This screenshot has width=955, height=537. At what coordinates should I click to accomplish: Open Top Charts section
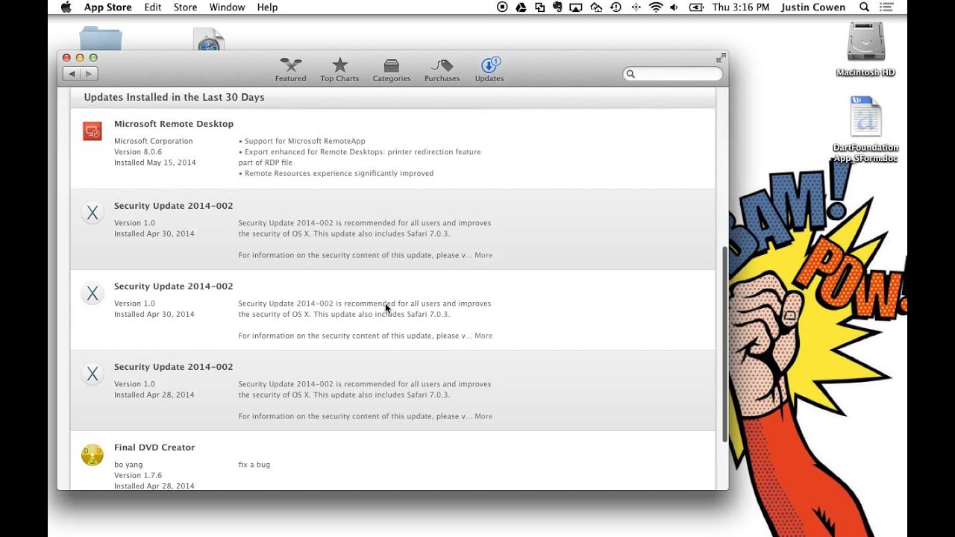339,70
